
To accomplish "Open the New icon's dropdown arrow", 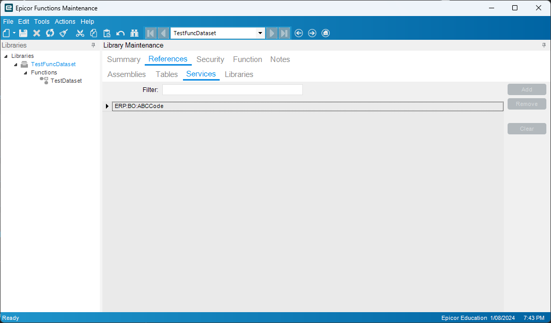I will 14,33.
